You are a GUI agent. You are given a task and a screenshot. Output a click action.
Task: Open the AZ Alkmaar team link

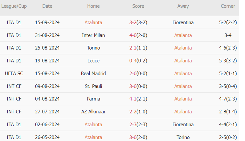coord(93,112)
